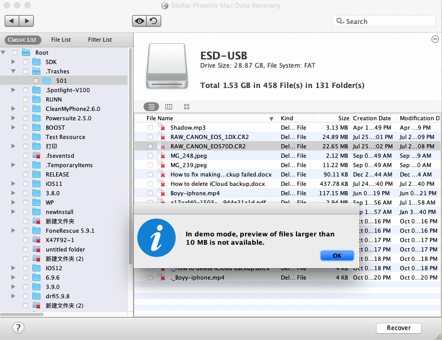Tick the 501 folder checkbox
Screen dimensions: 442x340
(36, 81)
